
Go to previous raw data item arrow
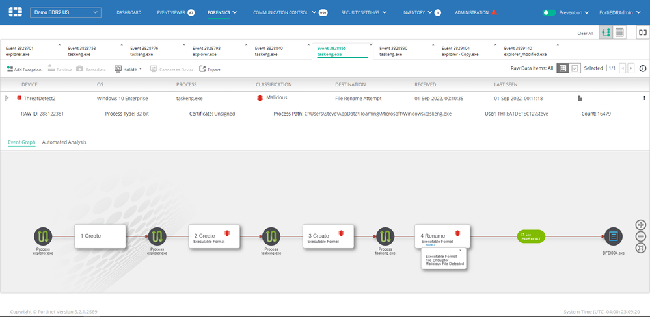[x=622, y=68]
